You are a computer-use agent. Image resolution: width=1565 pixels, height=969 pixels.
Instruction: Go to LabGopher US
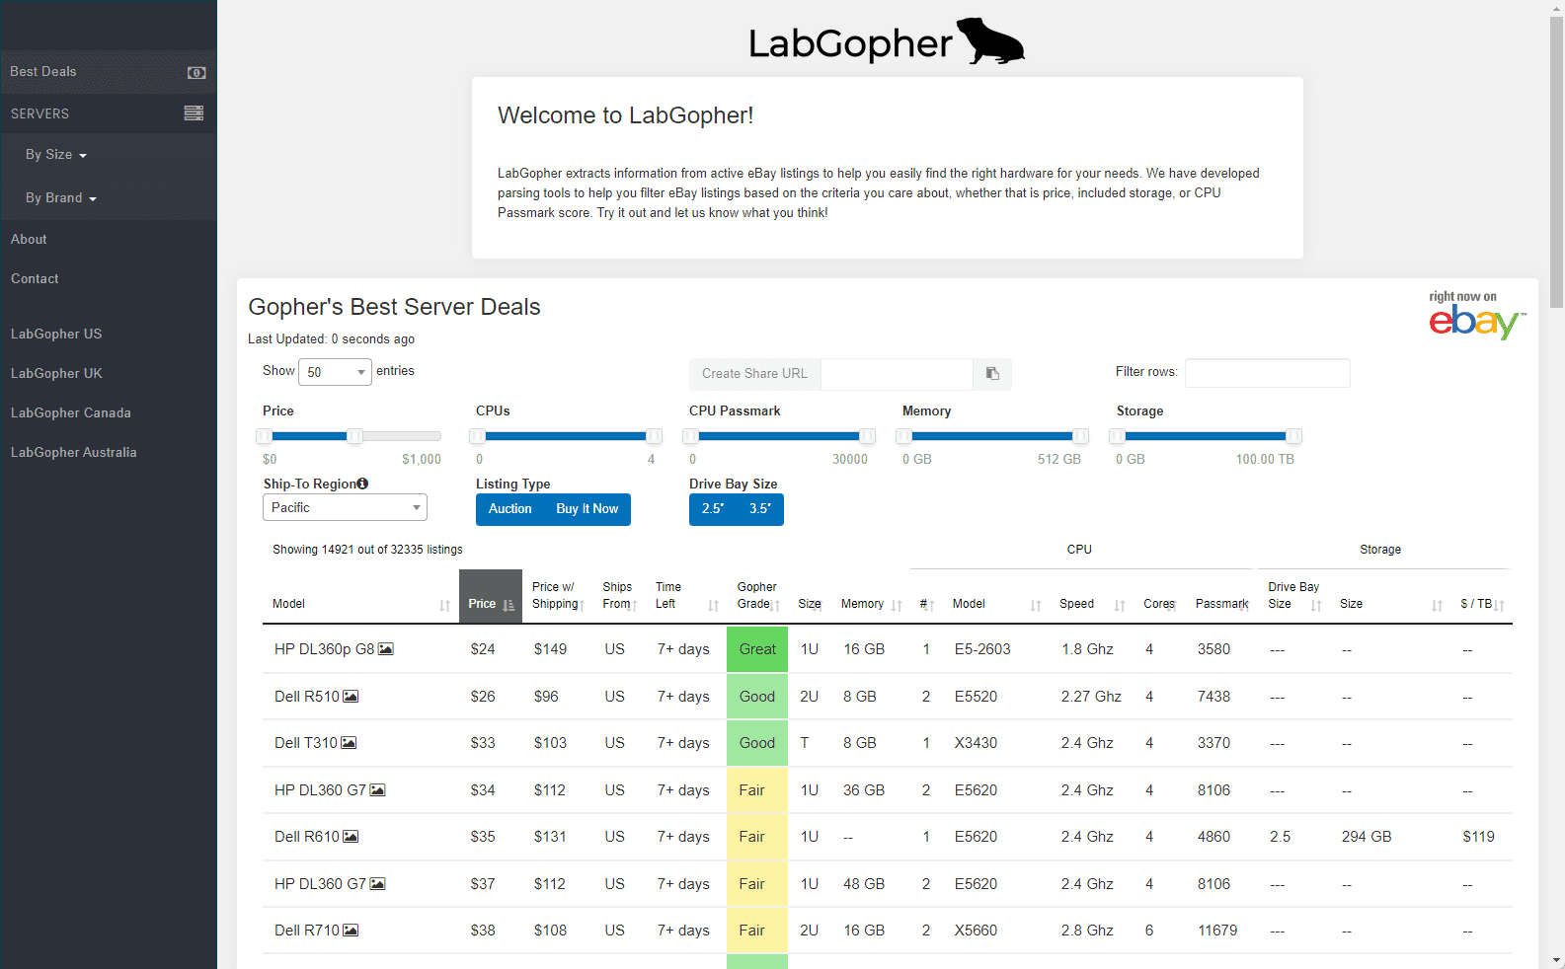[56, 335]
